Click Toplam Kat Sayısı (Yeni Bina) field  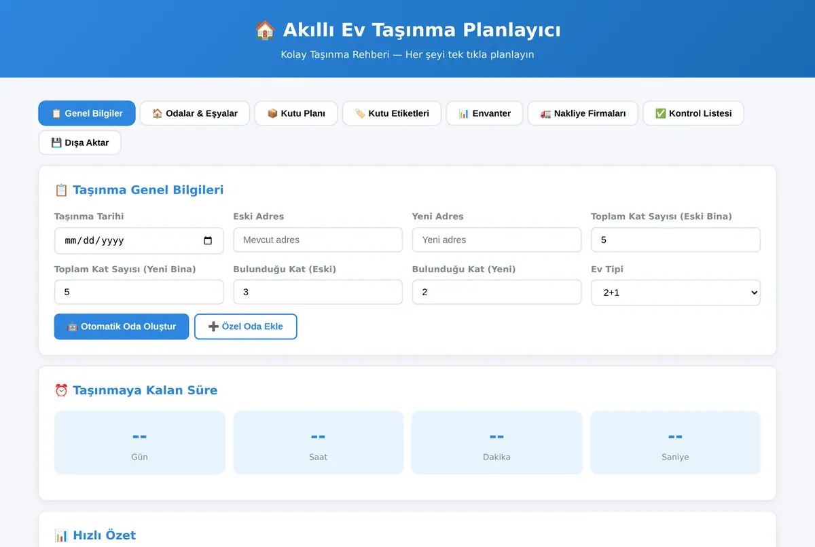coord(139,292)
